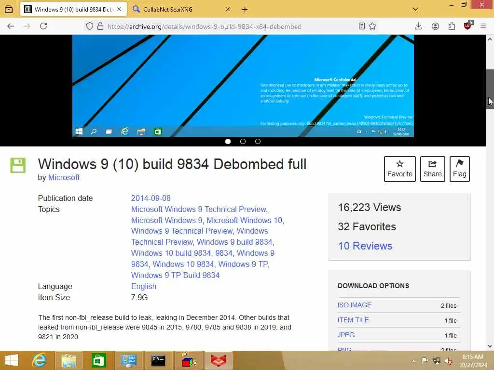Open the JPEG download option
Screen dimensions: 494x370
click(346, 335)
